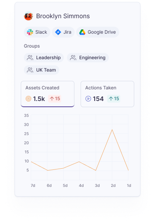Click the 4d label on chart axis
Screen dimensions: 155x224
pyautogui.click(x=81, y=185)
